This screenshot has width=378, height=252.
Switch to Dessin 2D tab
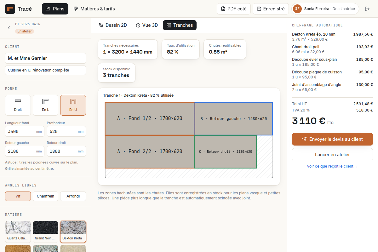(113, 25)
